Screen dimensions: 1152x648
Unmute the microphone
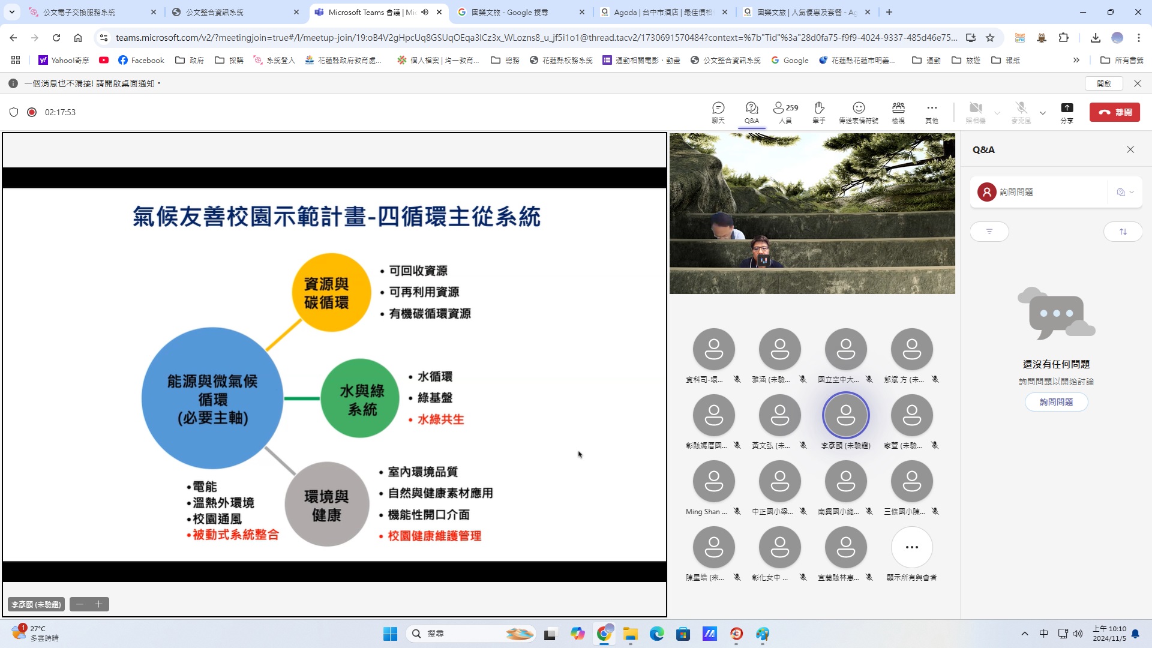(1021, 112)
